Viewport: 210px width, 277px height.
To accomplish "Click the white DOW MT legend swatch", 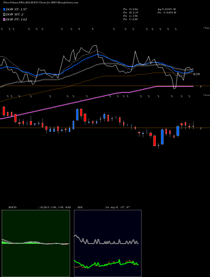I will (x=4, y=15).
